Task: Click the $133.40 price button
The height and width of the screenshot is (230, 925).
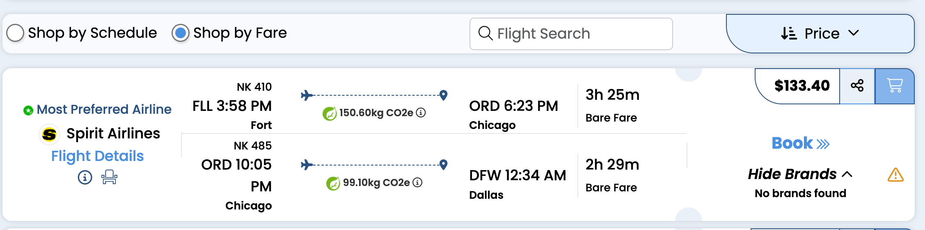Action: click(x=801, y=86)
